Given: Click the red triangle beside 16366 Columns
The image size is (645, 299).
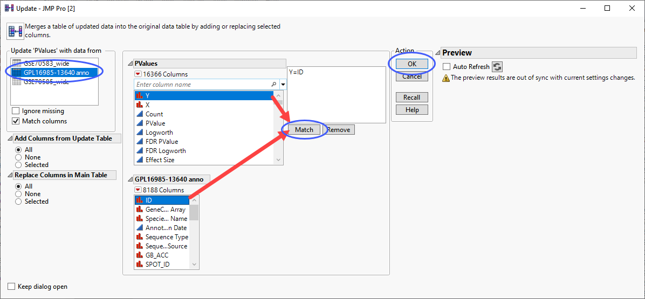Looking at the screenshot, I should (138, 74).
